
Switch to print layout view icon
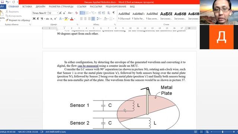point(201,132)
